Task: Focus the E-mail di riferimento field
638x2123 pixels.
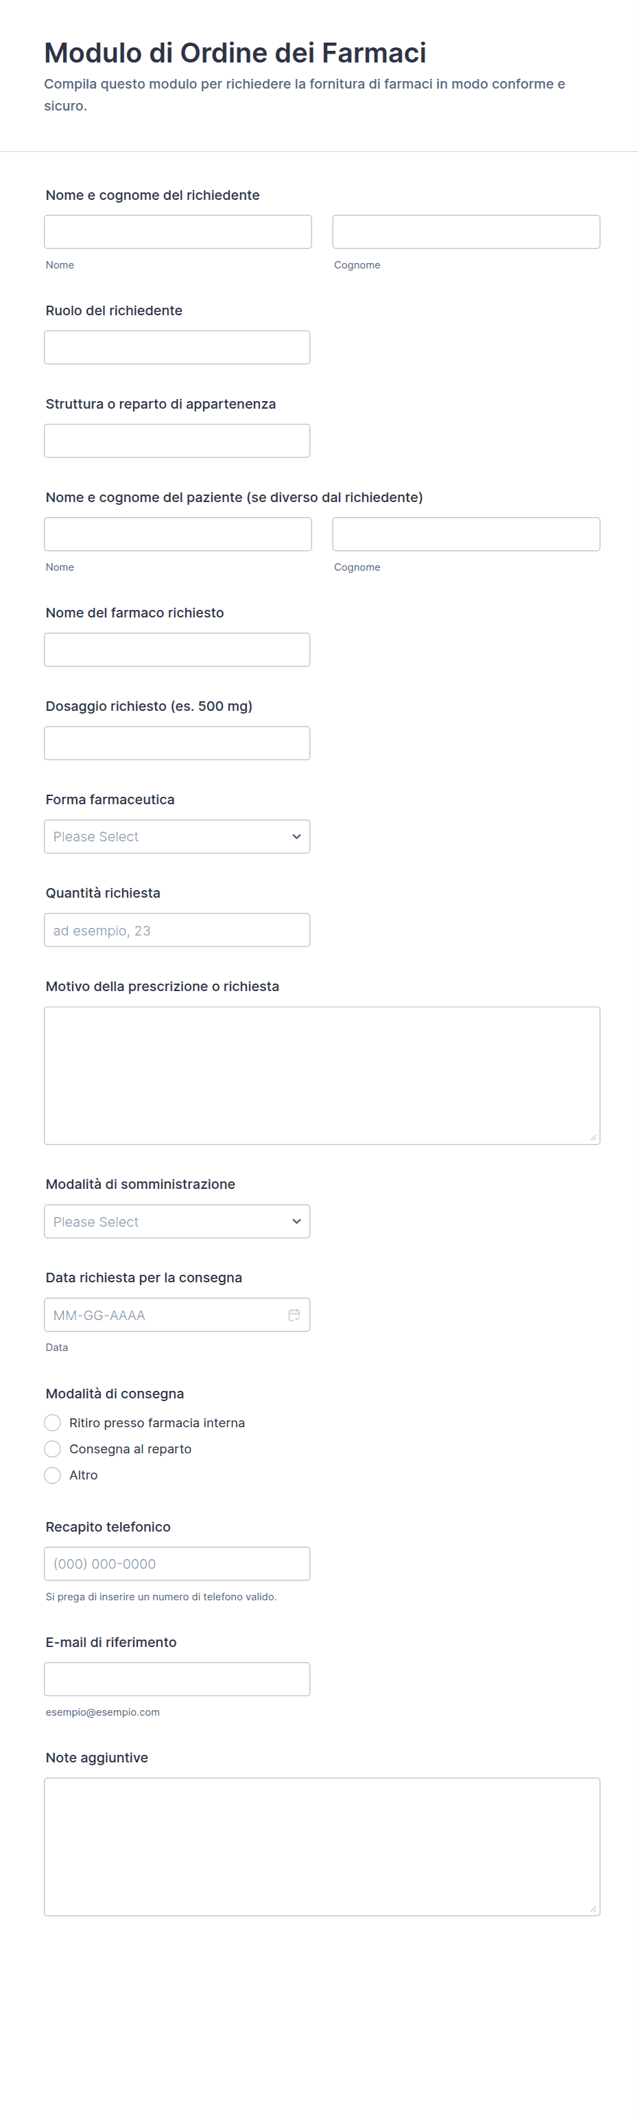Action: 176,1679
